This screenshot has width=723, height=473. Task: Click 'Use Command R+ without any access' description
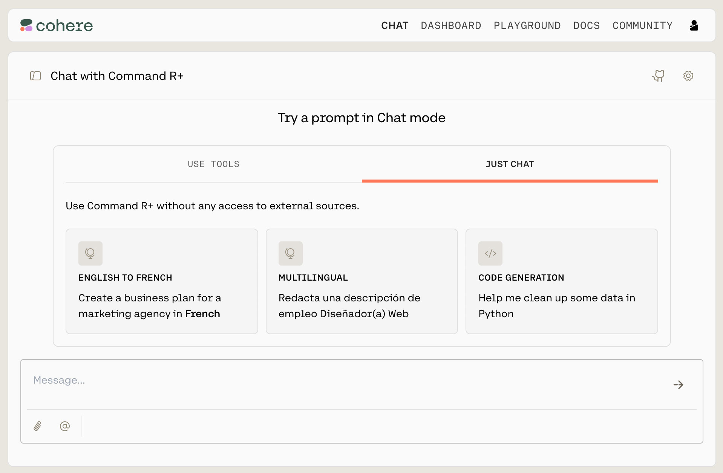(x=212, y=206)
